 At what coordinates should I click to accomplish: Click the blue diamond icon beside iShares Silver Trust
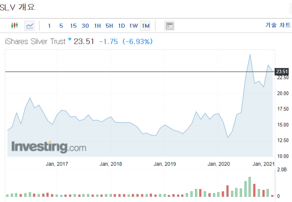[70, 39]
